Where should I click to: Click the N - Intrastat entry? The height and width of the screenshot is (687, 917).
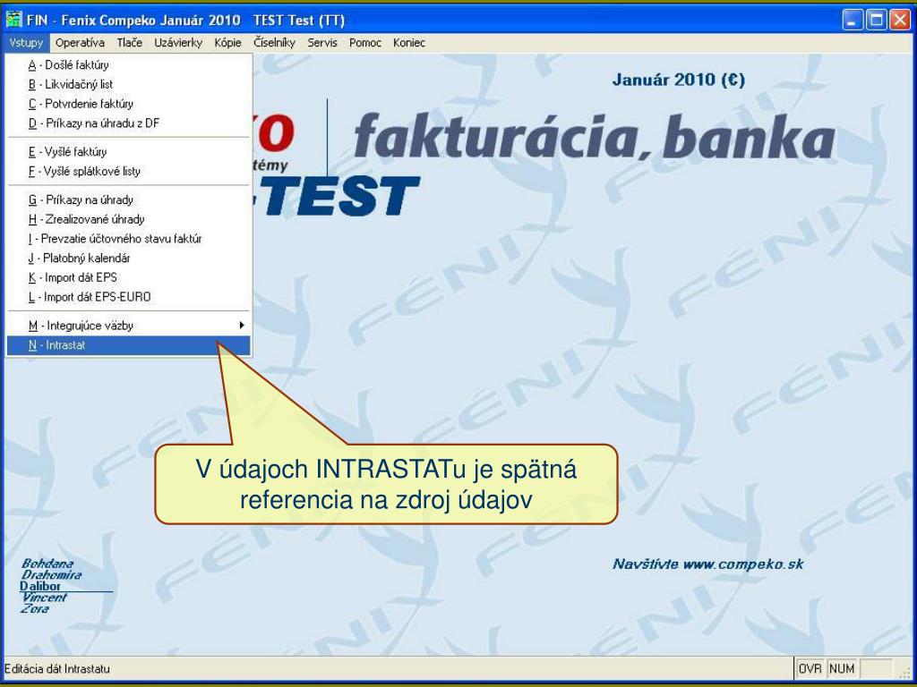pyautogui.click(x=129, y=344)
